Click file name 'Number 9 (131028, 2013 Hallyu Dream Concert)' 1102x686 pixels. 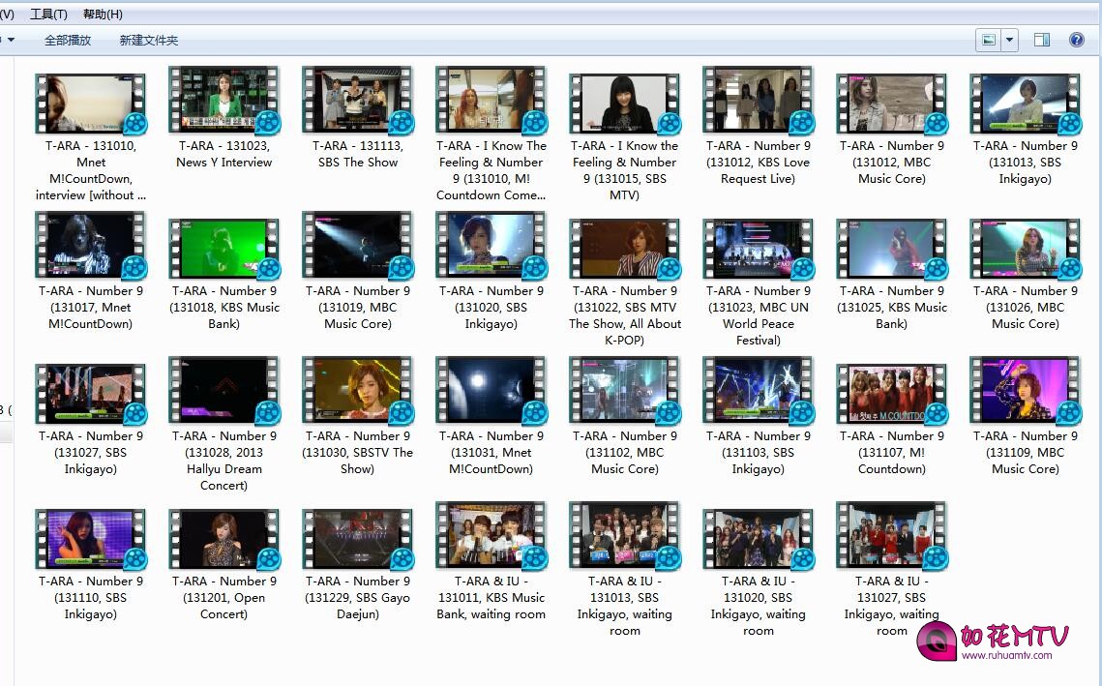tap(224, 461)
